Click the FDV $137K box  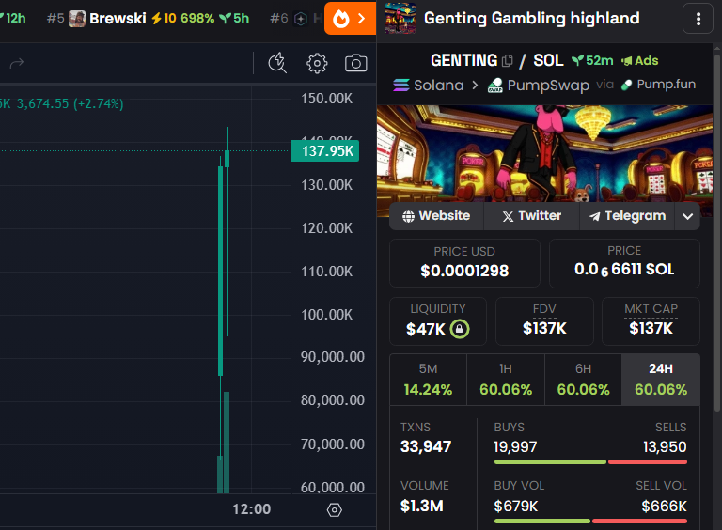(544, 321)
